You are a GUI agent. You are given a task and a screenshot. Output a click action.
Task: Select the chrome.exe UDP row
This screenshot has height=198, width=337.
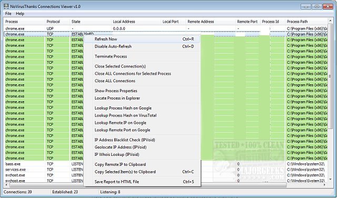point(165,28)
